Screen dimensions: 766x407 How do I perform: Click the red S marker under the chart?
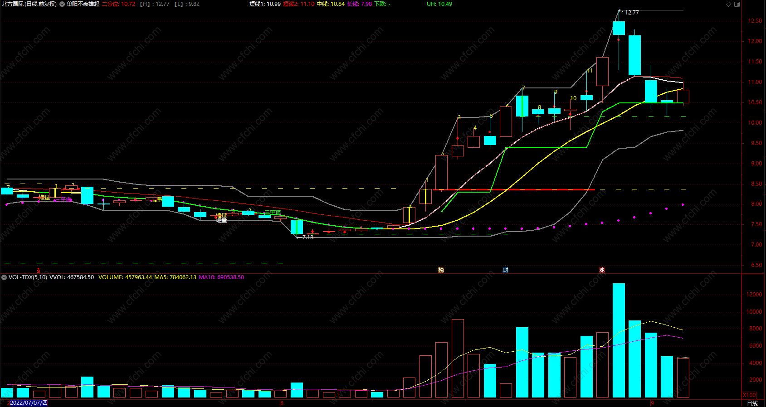pos(38,271)
